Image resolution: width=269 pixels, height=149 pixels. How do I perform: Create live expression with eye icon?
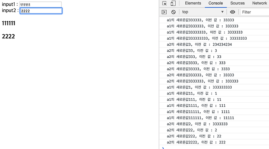(x=232, y=12)
